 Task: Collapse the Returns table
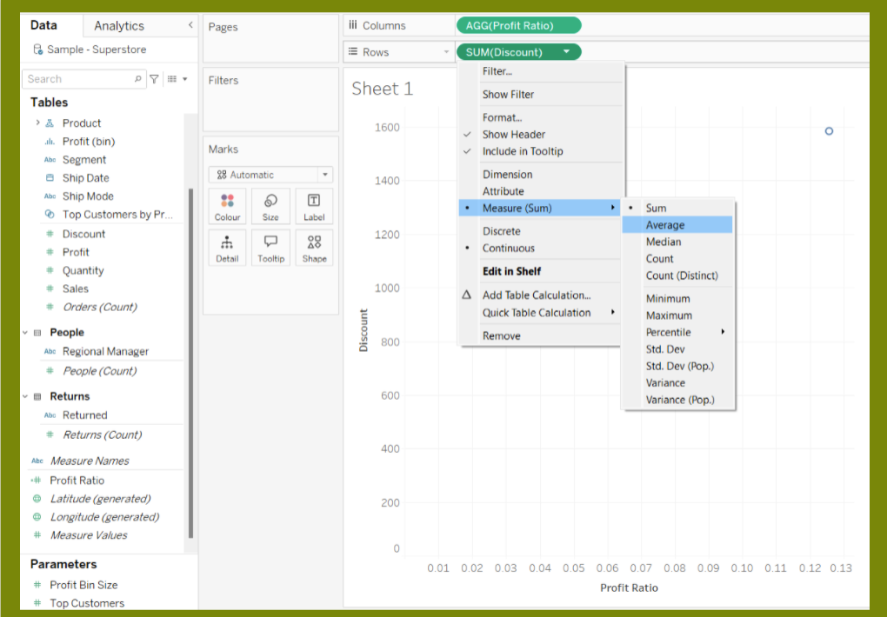point(25,396)
